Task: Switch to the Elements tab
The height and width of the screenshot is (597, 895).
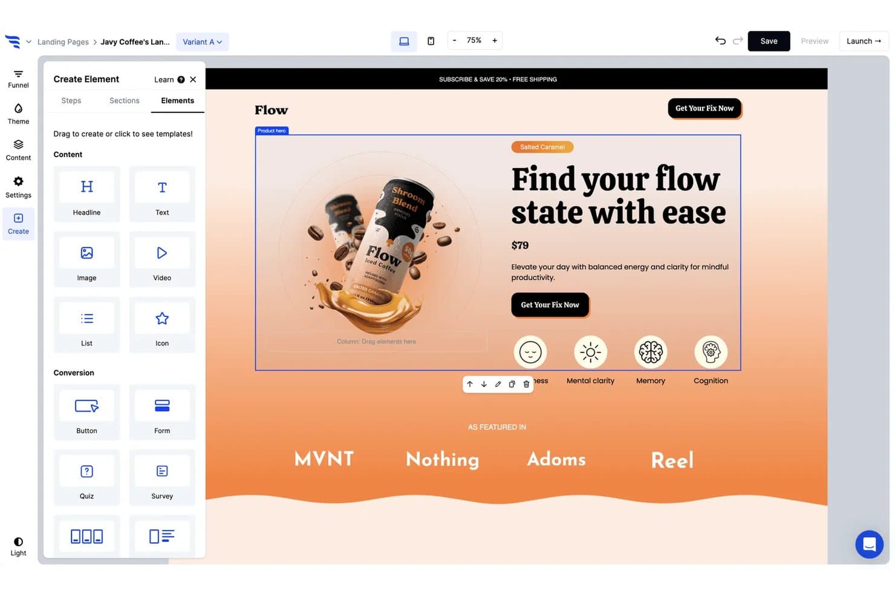Action: [178, 100]
